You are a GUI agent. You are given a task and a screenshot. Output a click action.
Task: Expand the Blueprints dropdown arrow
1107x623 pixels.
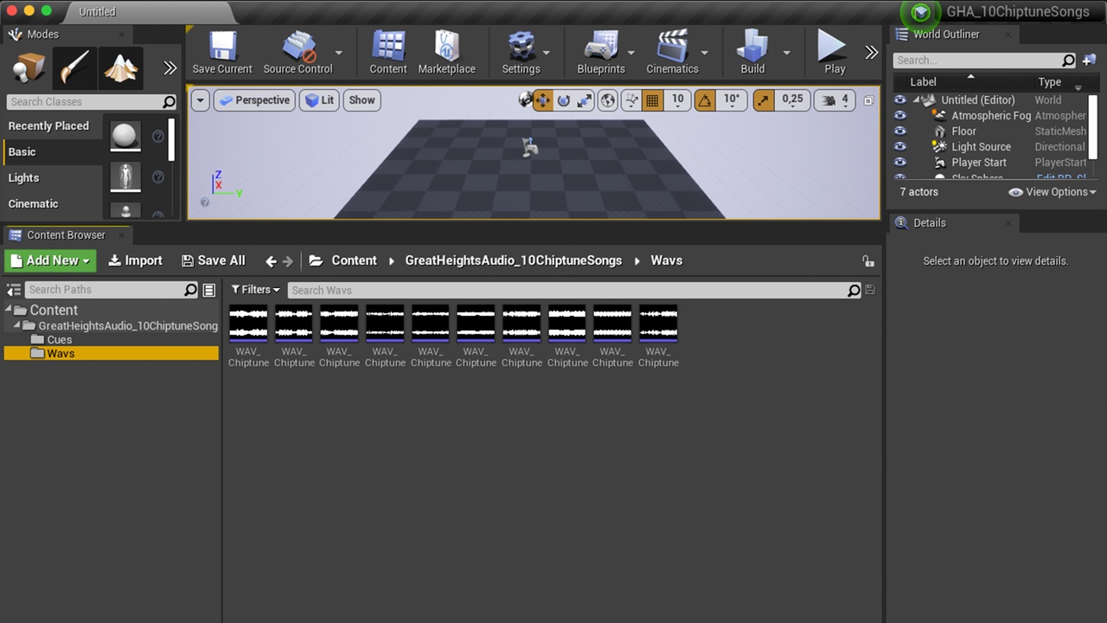point(631,53)
